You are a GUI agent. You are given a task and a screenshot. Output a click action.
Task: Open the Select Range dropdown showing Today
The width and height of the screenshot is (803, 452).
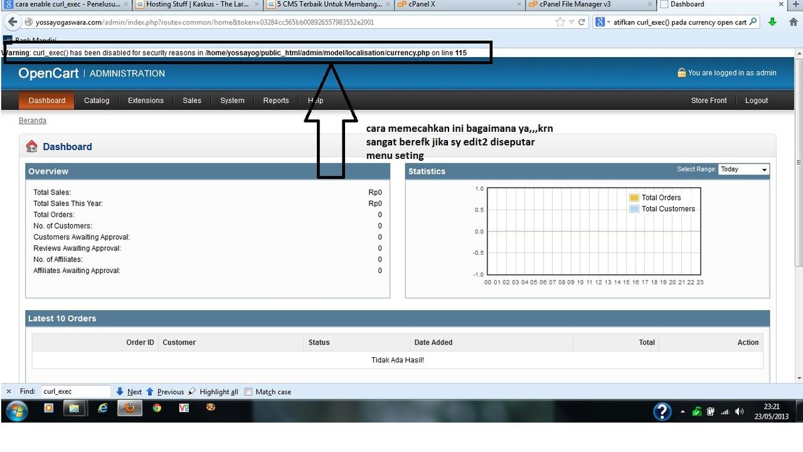point(743,169)
